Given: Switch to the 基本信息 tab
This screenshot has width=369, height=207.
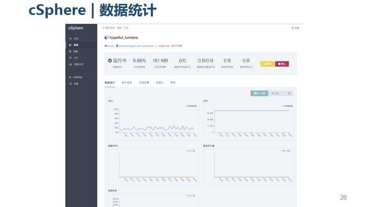Looking at the screenshot, I should [x=127, y=83].
